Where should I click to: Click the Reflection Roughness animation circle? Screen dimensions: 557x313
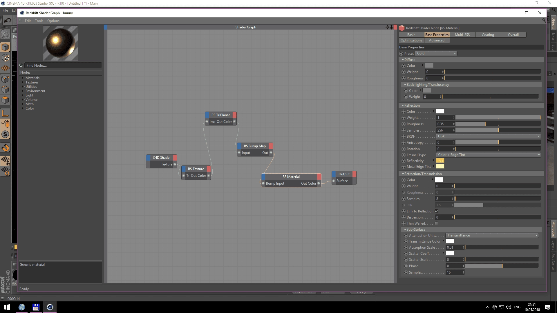[x=404, y=124]
